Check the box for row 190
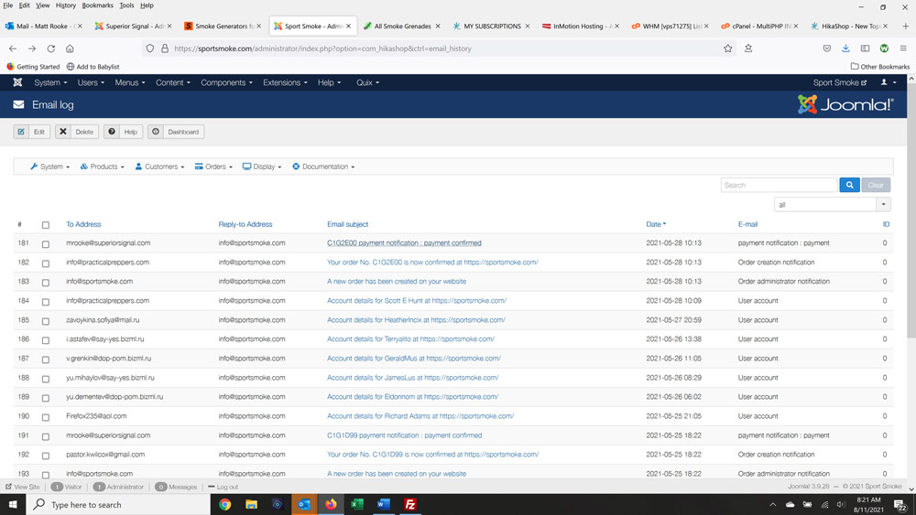The width and height of the screenshot is (916, 515). pyautogui.click(x=46, y=418)
